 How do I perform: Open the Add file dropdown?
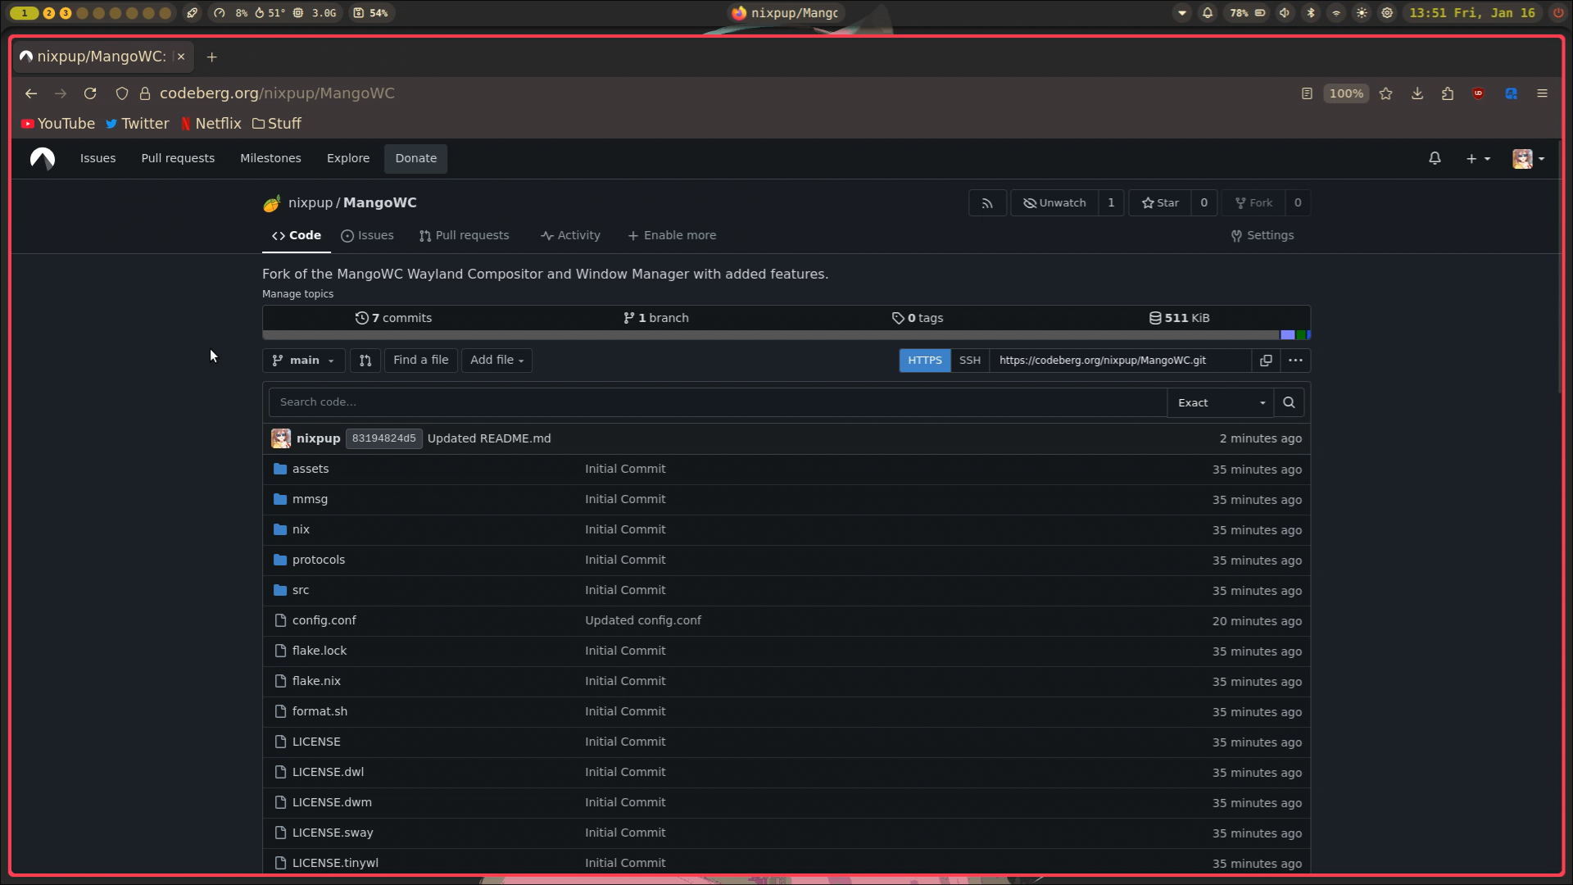496,361
